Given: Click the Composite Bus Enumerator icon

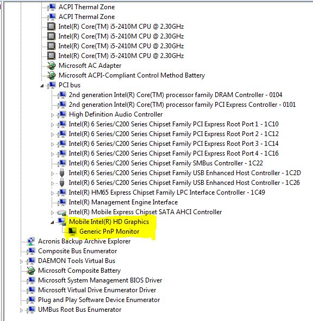Looking at the screenshot, I should pos(31,251).
